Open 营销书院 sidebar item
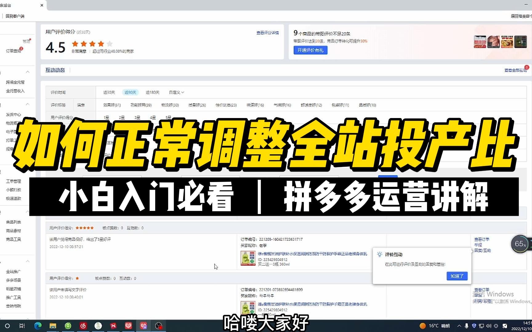The width and height of the screenshot is (532, 332). pyautogui.click(x=14, y=306)
